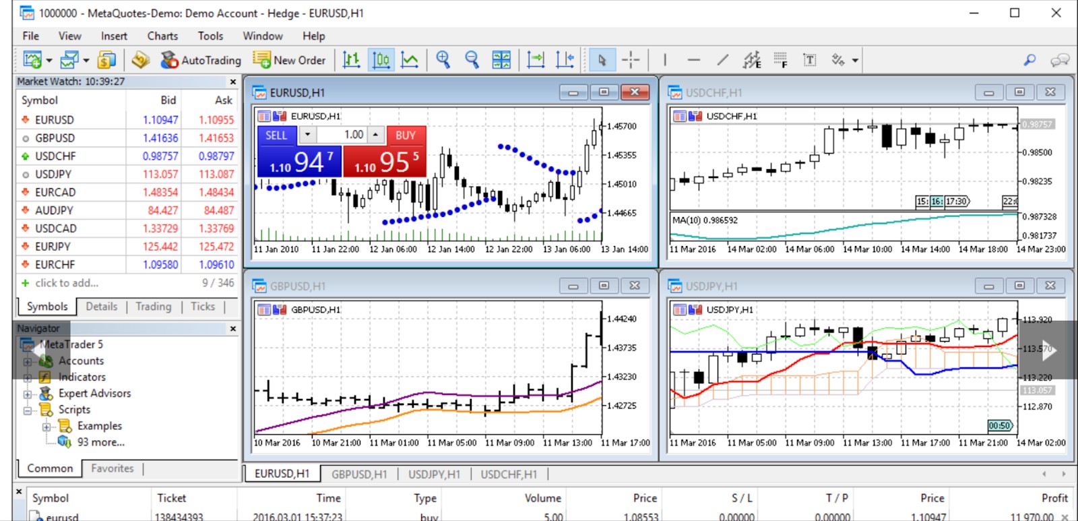Activate GBPUSD,H1 chart tab
This screenshot has height=521, width=1078.
click(359, 474)
